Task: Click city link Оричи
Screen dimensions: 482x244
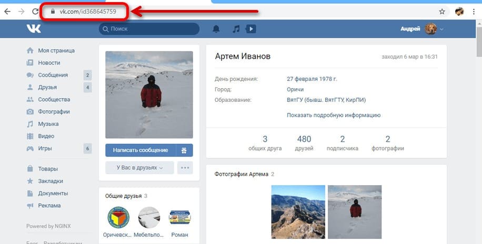Action: [x=295, y=90]
